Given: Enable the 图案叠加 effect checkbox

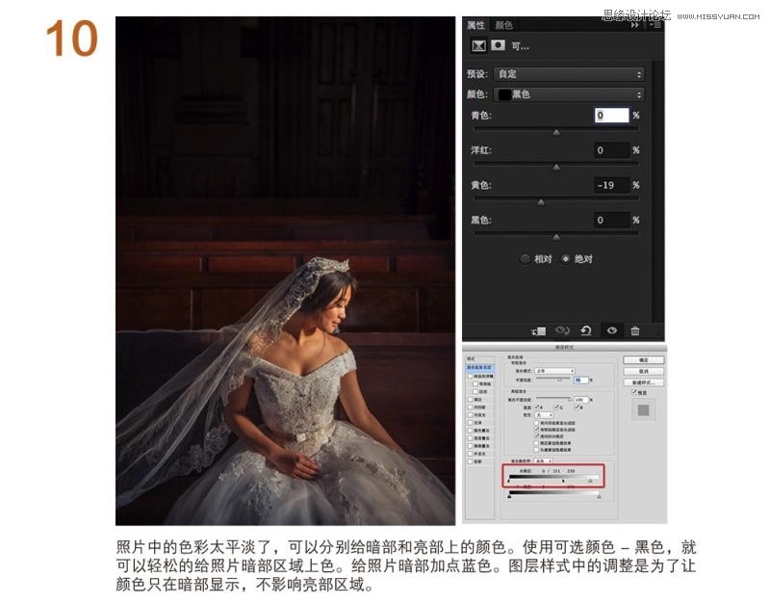Looking at the screenshot, I should point(470,446).
